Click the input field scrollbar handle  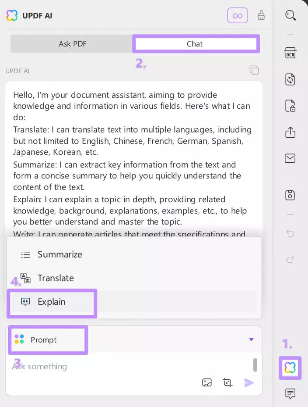(x=255, y=365)
